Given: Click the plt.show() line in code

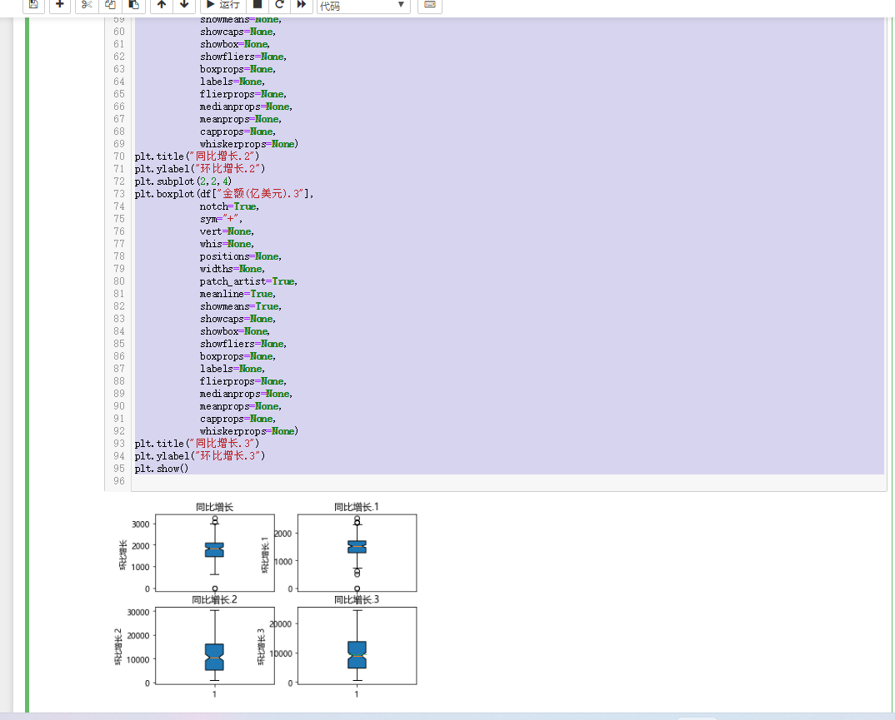Looking at the screenshot, I should coord(162,469).
